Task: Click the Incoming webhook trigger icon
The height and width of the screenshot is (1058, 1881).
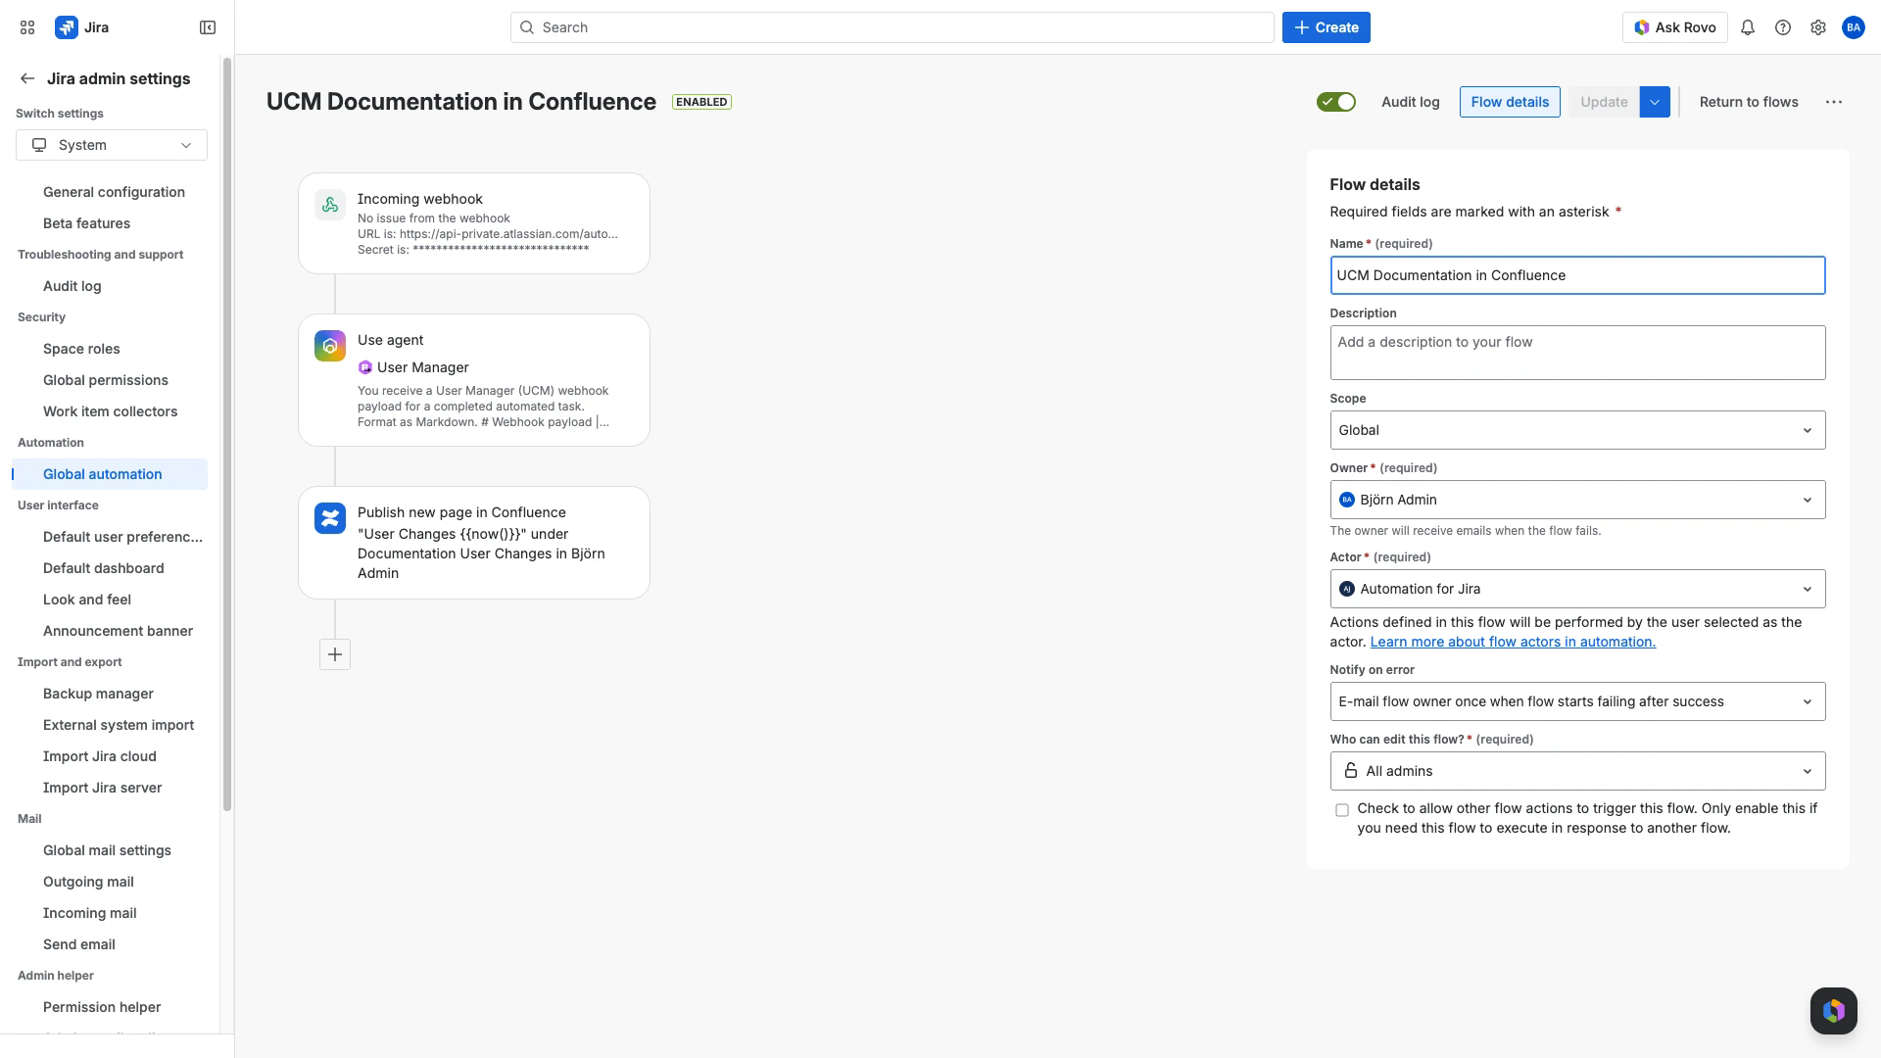Action: coord(330,205)
